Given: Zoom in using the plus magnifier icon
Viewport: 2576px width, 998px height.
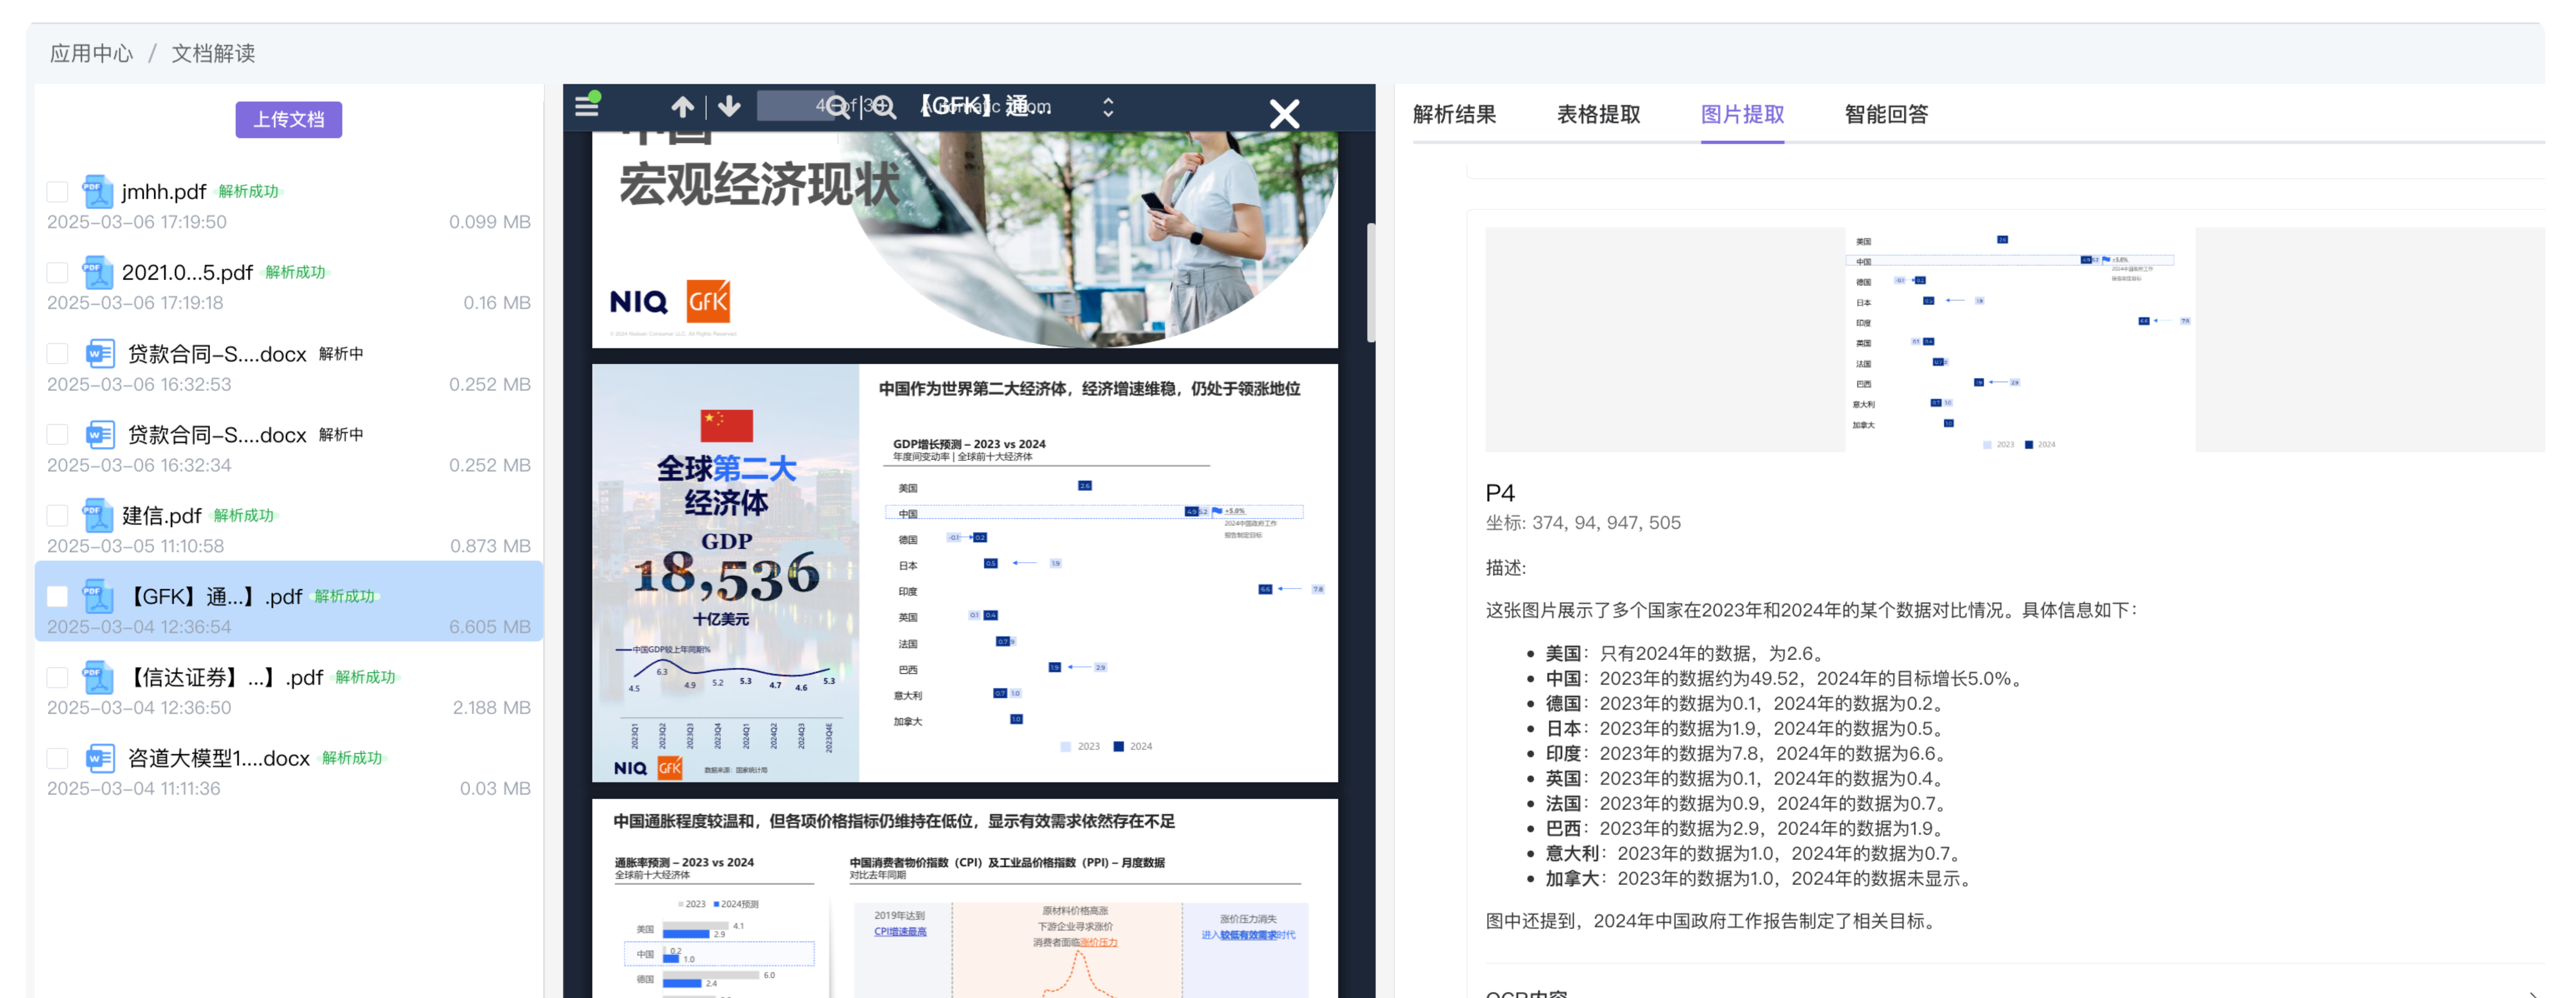Looking at the screenshot, I should click(x=884, y=107).
